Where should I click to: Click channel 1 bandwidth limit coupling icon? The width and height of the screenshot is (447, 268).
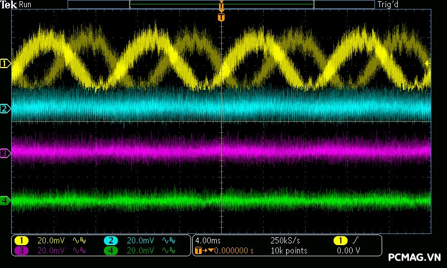(x=78, y=241)
